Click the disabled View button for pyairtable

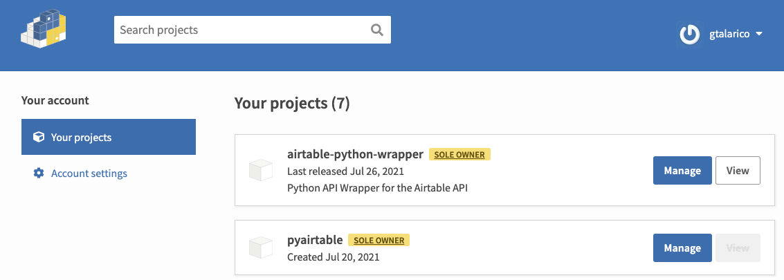click(738, 248)
